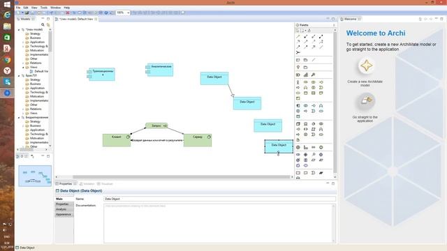447x251 pixels.
Task: Pick the Facility physical element
Action: [x=306, y=147]
